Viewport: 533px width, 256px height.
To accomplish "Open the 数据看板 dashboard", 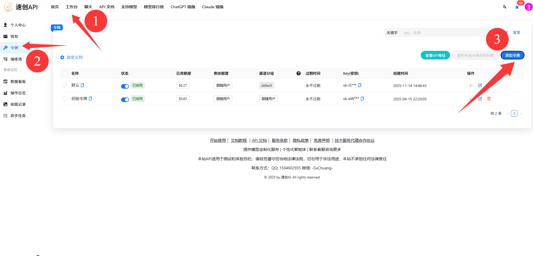I will [x=18, y=82].
